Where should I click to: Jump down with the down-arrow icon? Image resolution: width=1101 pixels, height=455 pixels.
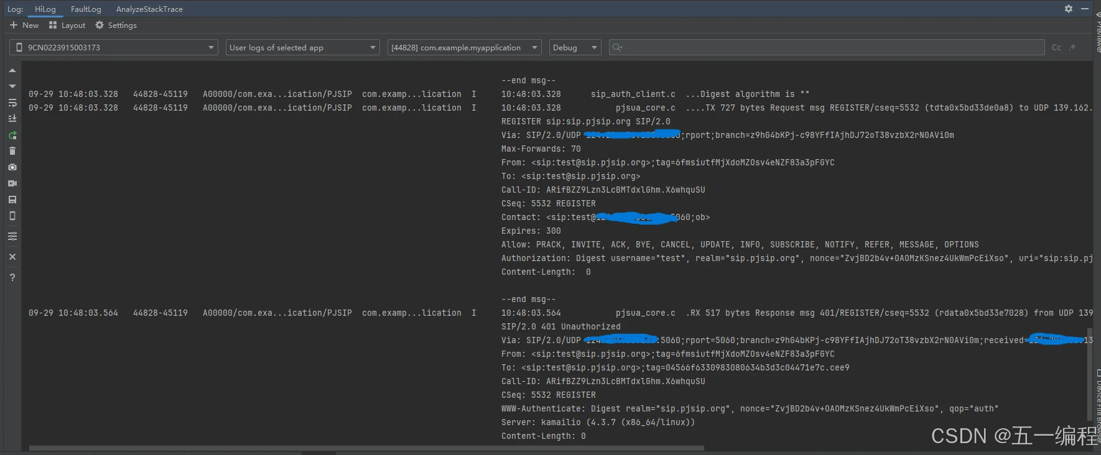point(12,86)
